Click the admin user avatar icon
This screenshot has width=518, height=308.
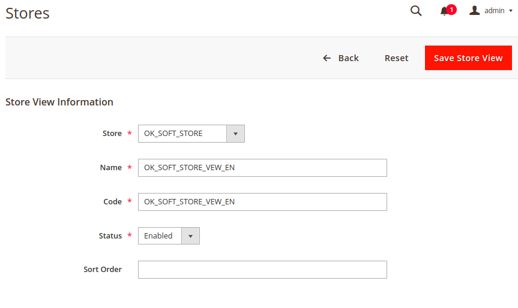474,11
